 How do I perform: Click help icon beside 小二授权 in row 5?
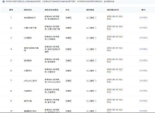96,60
